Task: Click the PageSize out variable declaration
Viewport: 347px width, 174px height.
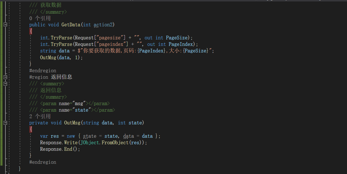Action: click(176, 38)
